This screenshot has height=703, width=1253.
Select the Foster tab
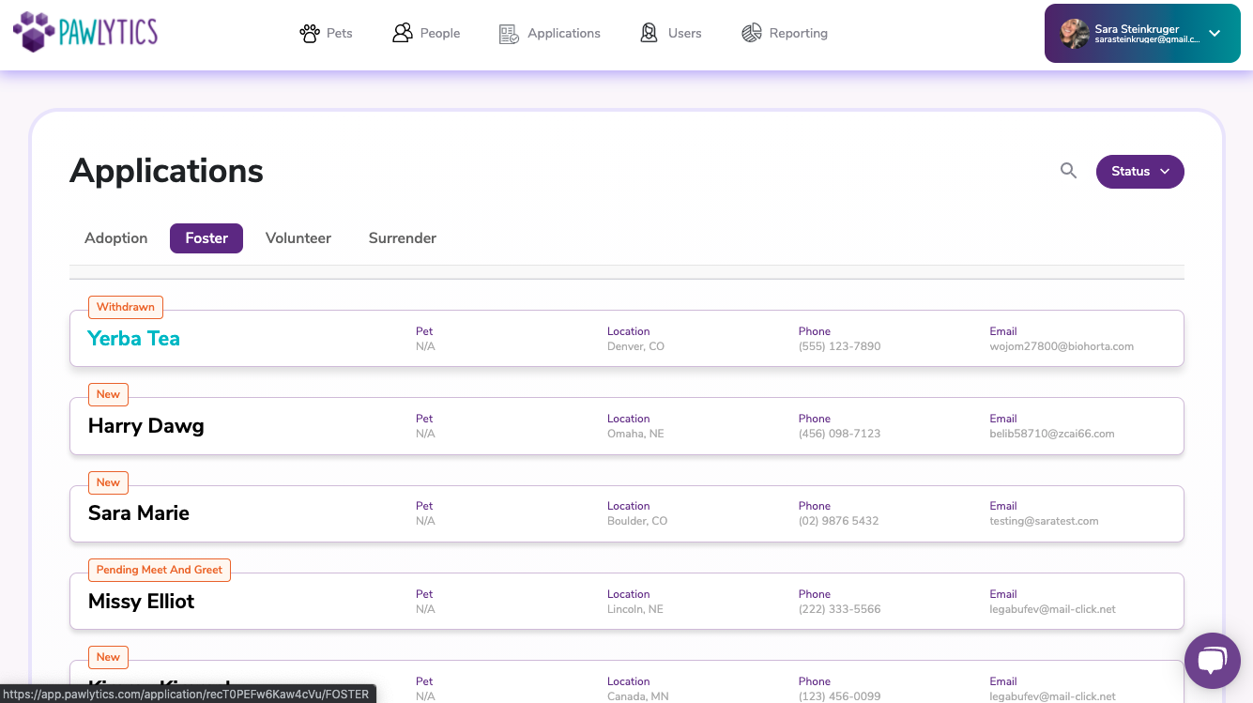(206, 238)
